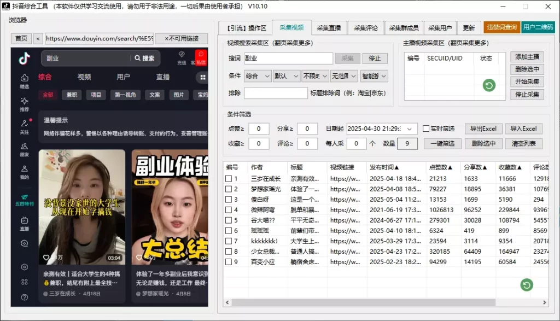Open the four-circles apps sidebar icon
The width and height of the screenshot is (560, 321).
(x=24, y=282)
